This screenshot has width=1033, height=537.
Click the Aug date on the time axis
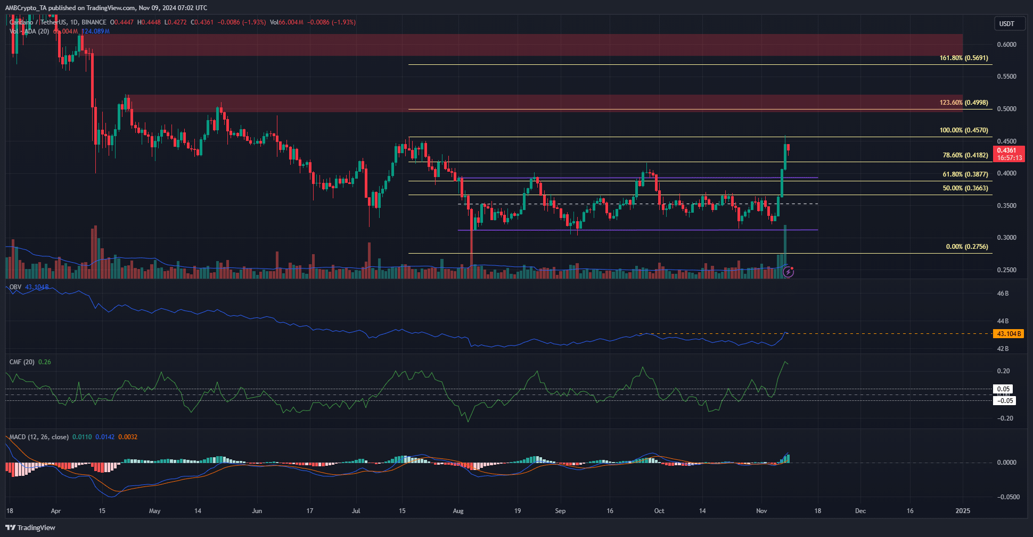[458, 511]
